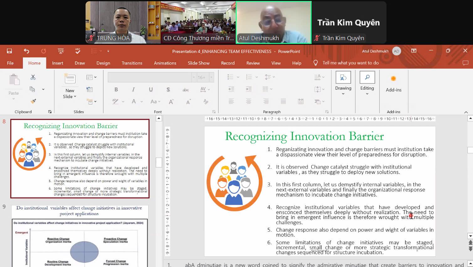
Task: Align text right
Action: pyautogui.click(x=266, y=101)
